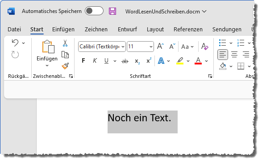Open the Aa change case dropdown

pyautogui.click(x=187, y=47)
